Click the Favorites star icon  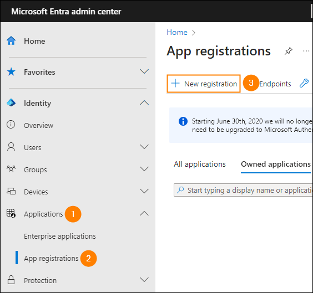coord(11,71)
